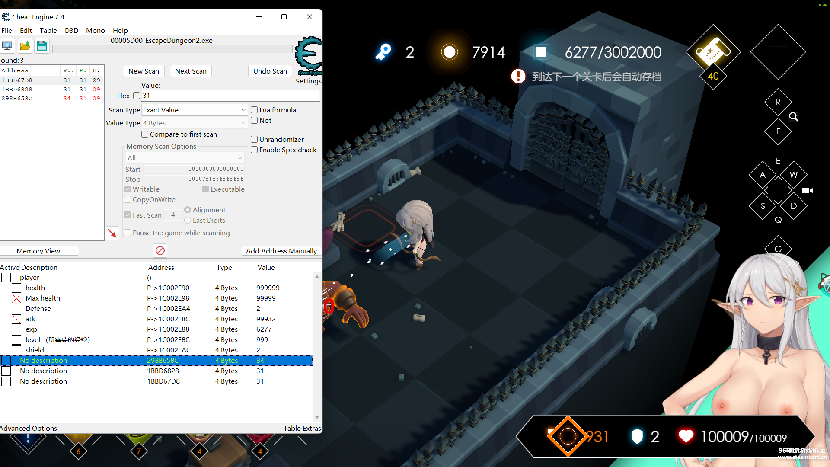Click the magnifier search icon in game
The height and width of the screenshot is (467, 830).
pyautogui.click(x=793, y=117)
